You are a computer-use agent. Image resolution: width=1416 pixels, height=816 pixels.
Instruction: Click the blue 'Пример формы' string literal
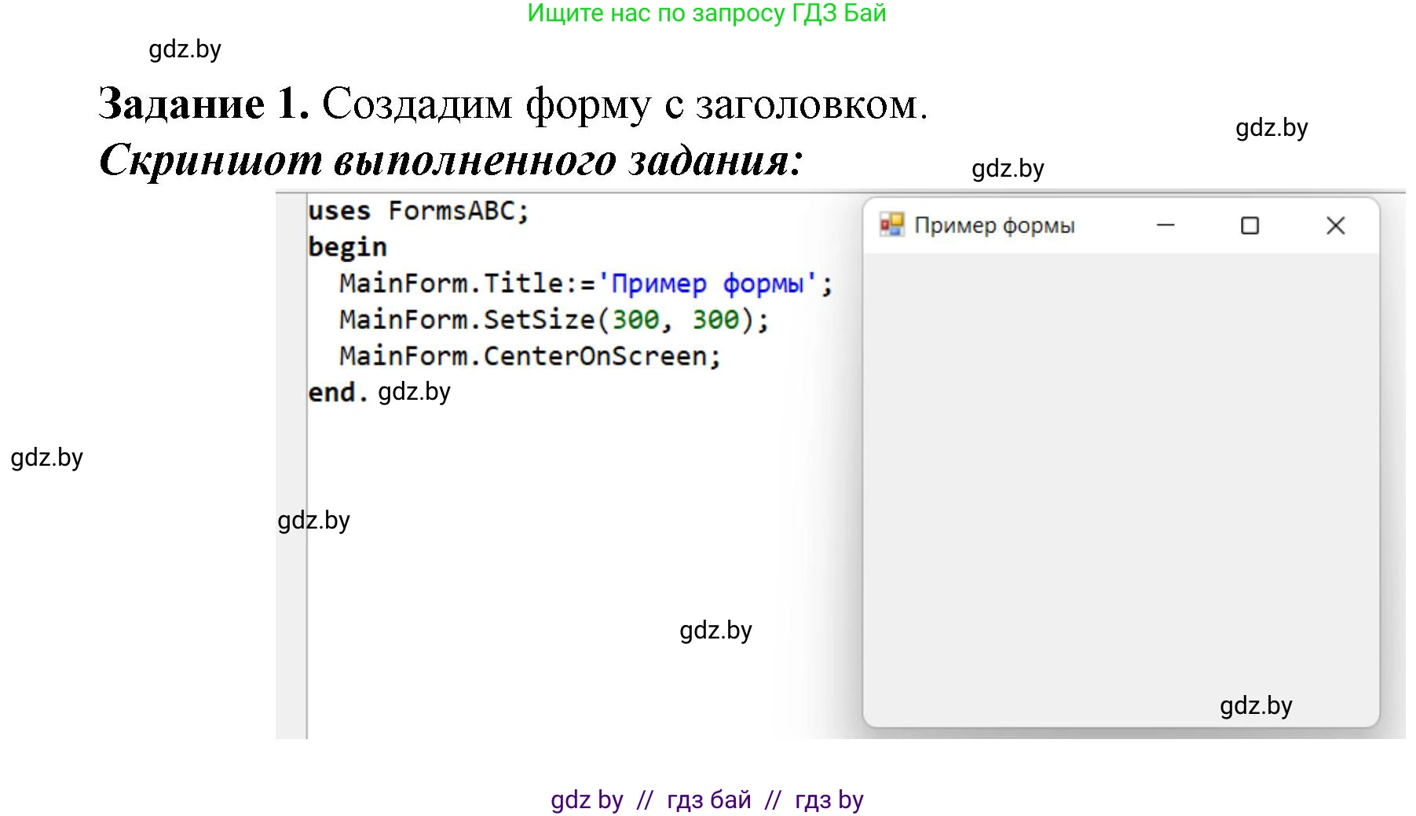pos(707,284)
